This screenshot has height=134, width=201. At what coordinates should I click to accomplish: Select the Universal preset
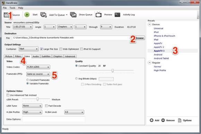pyautogui.click(x=158, y=28)
